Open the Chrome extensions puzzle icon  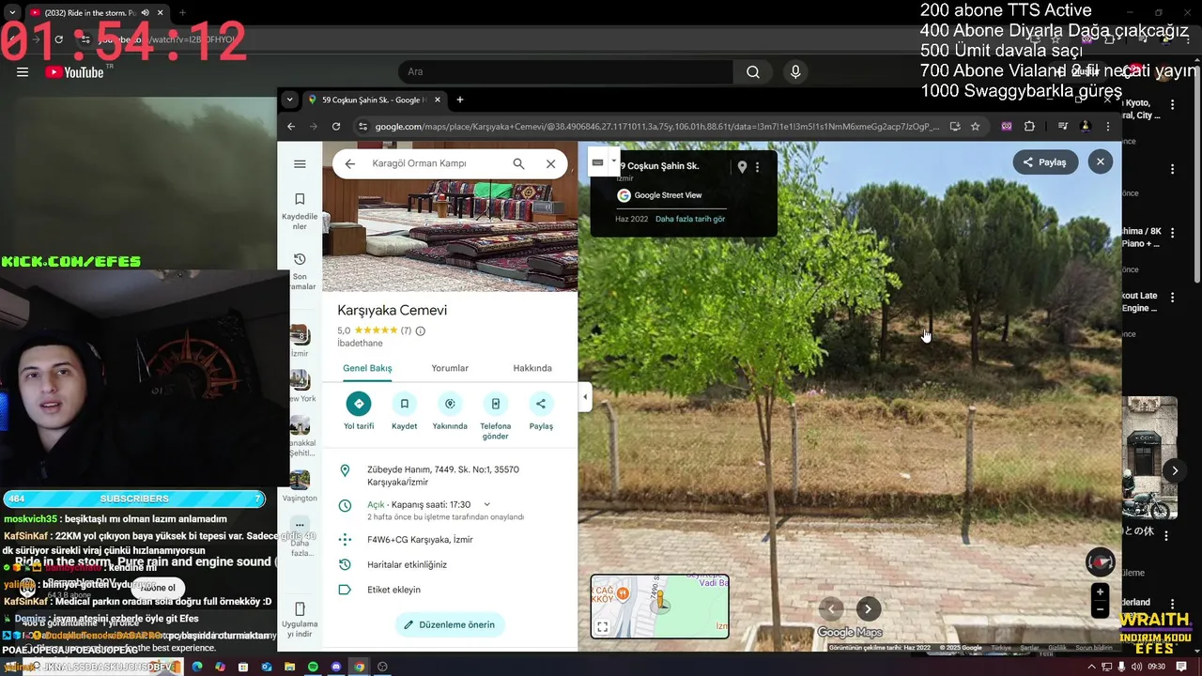[x=1029, y=126]
